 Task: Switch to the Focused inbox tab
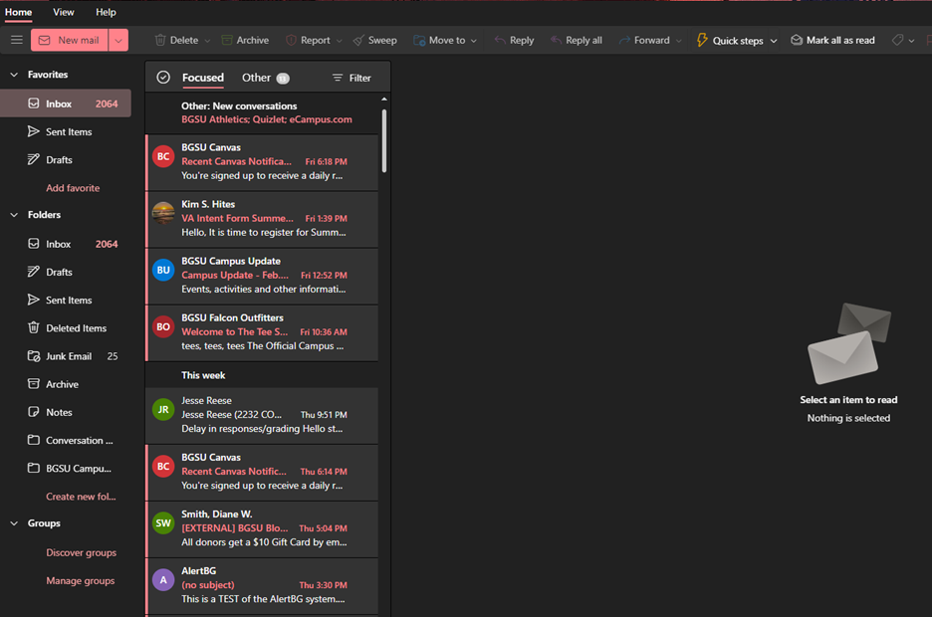coord(203,78)
